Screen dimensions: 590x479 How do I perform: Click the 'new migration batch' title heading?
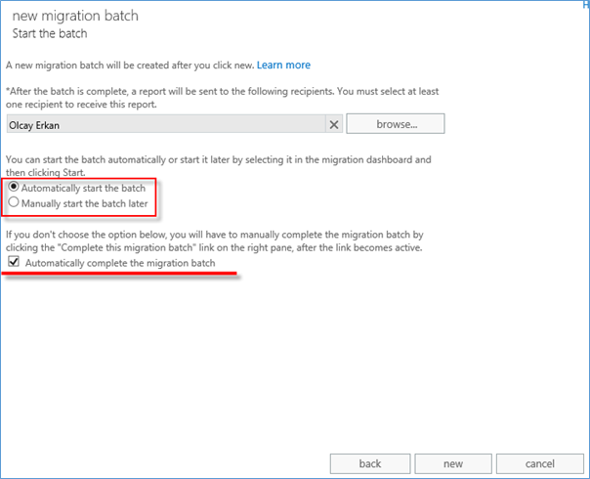(x=75, y=16)
